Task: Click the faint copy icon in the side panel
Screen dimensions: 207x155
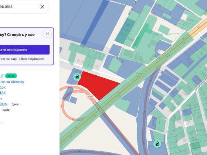Action: pos(3,123)
